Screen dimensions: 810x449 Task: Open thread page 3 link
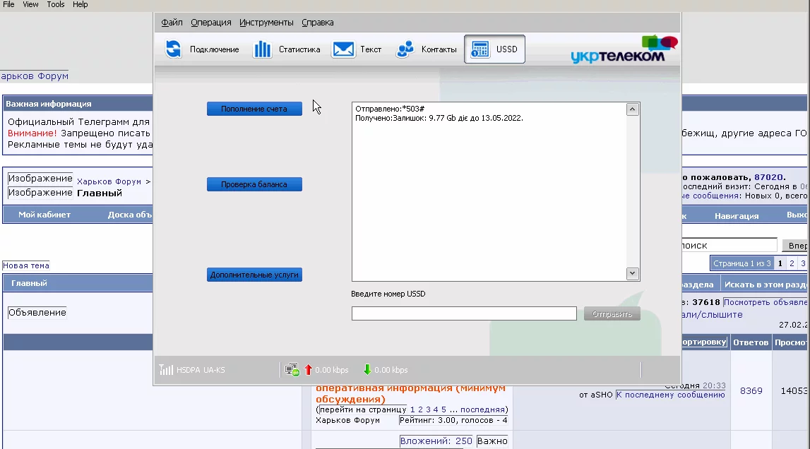click(428, 409)
